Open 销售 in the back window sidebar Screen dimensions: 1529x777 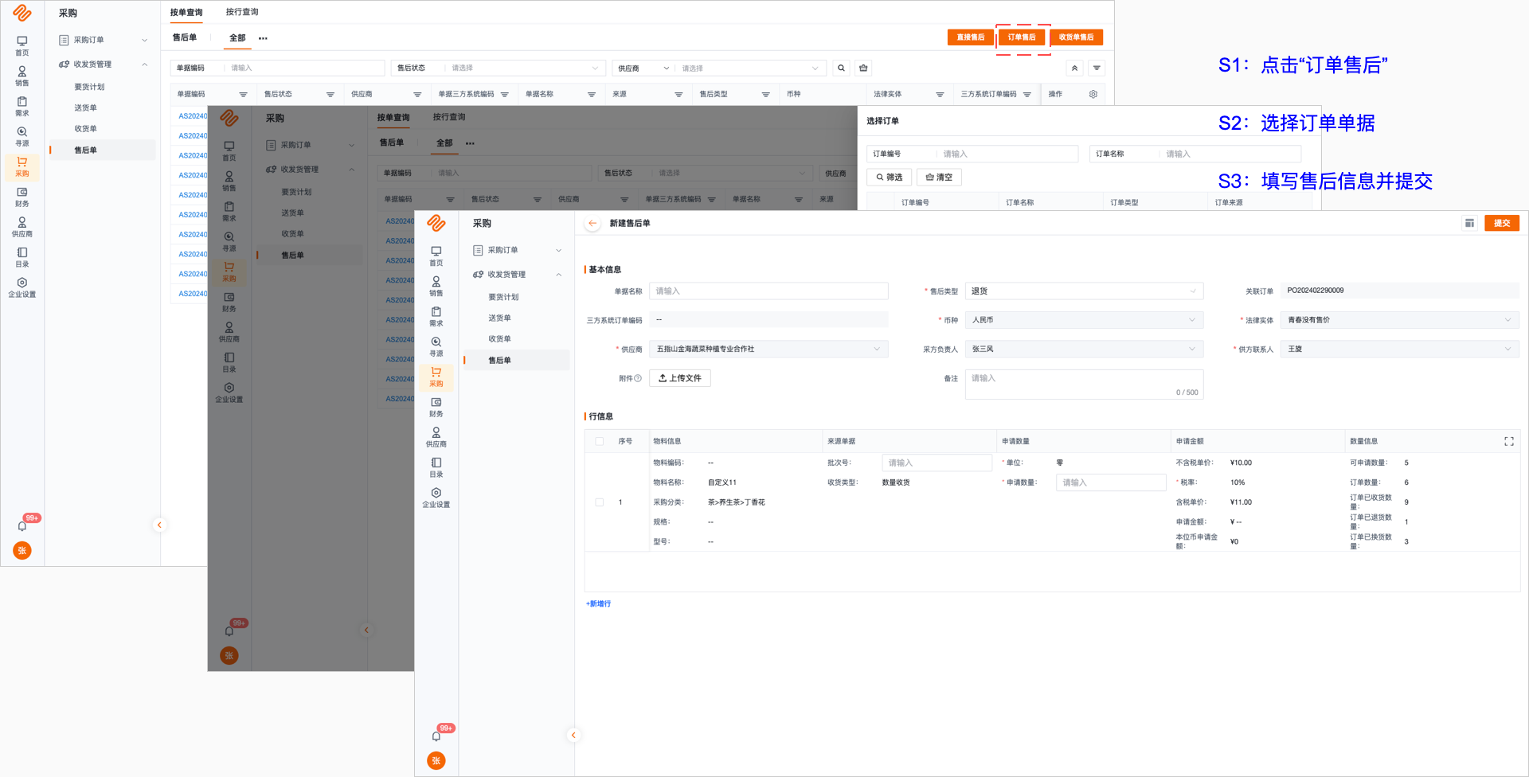[22, 76]
